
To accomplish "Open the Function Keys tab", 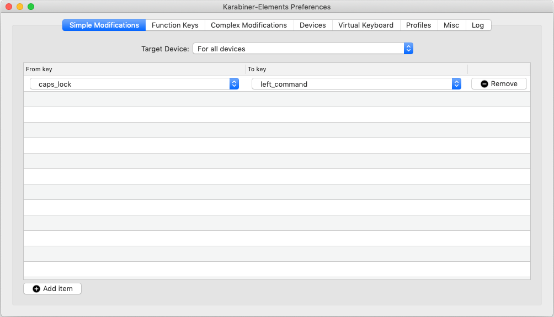I will (175, 25).
